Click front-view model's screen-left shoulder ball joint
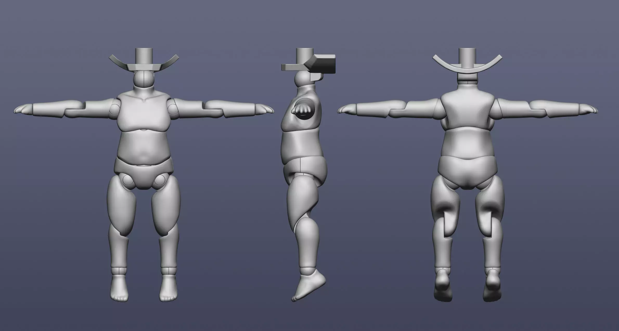The height and width of the screenshot is (331, 619). 115,110
